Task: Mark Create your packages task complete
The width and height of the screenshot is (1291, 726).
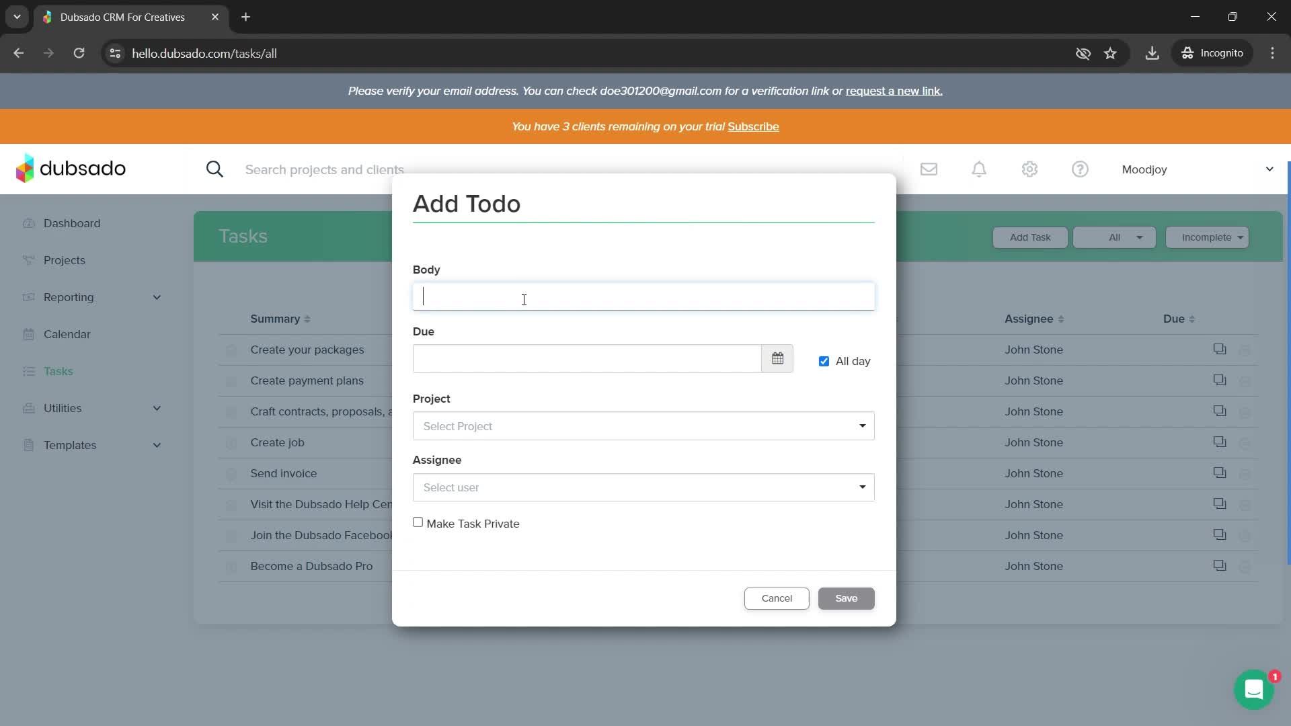Action: tap(231, 350)
